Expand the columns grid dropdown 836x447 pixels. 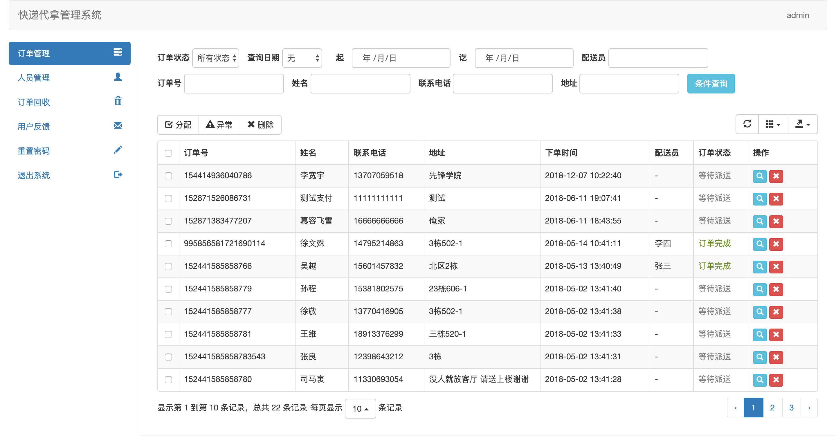(x=773, y=124)
